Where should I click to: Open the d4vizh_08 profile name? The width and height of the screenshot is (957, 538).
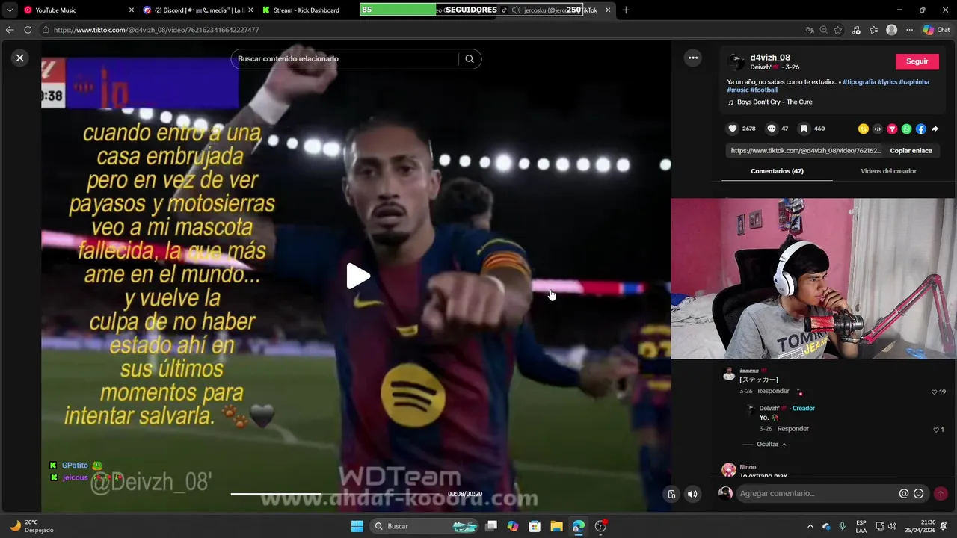(x=770, y=58)
